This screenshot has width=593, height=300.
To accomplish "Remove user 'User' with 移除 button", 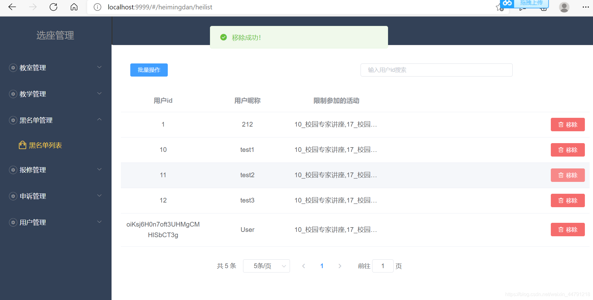I will (x=568, y=229).
